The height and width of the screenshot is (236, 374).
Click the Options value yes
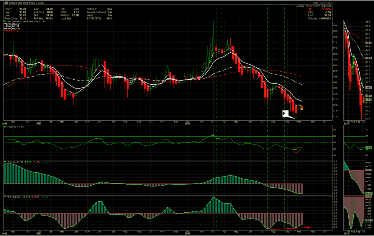click(109, 9)
